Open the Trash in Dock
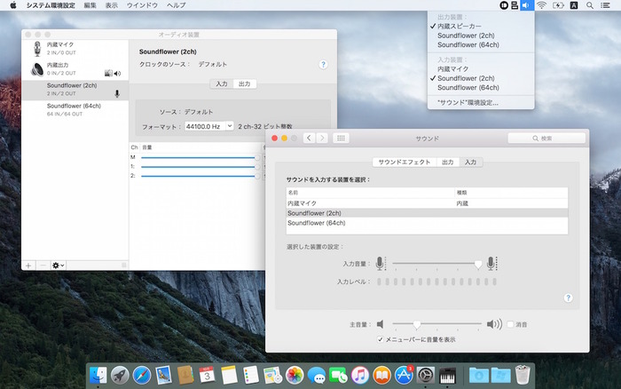The width and height of the screenshot is (621, 389). coord(523,375)
